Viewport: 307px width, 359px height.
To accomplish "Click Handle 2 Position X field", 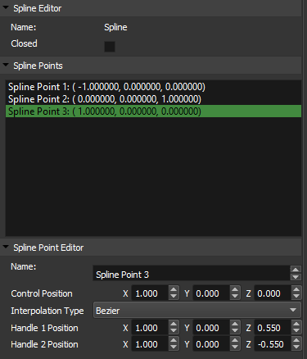I will coord(150,343).
